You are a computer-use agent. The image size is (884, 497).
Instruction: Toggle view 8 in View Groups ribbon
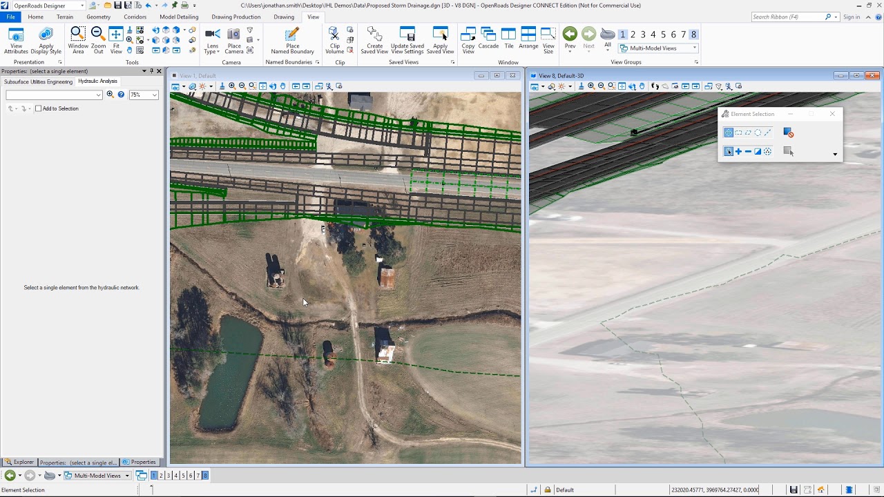[x=693, y=35]
